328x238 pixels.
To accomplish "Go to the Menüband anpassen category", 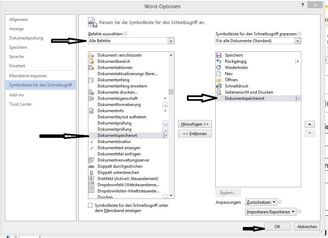I will coord(28,76).
